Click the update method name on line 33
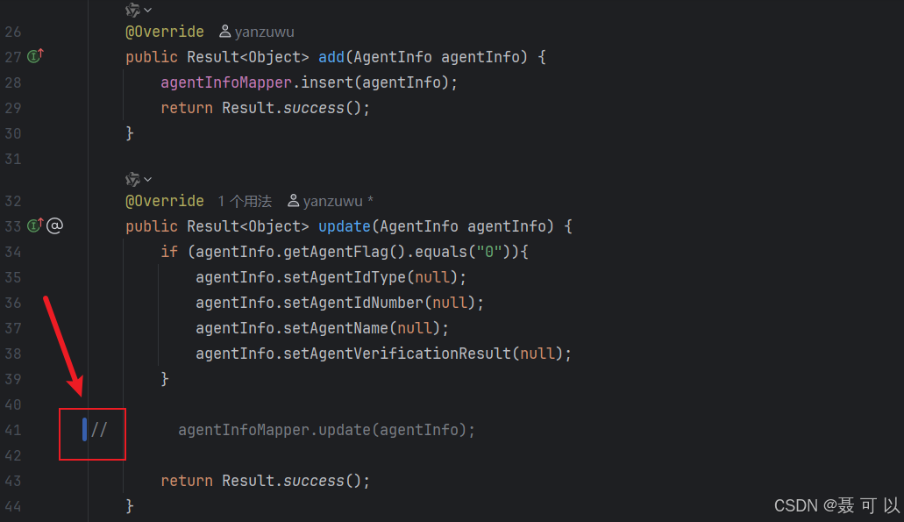The height and width of the screenshot is (522, 904). click(345, 226)
